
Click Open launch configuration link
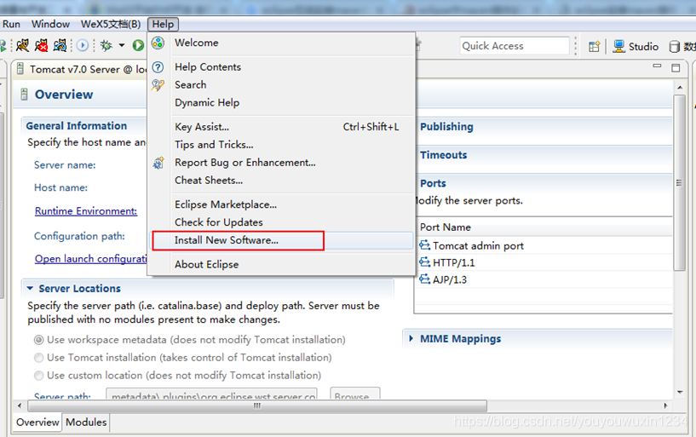click(x=91, y=259)
